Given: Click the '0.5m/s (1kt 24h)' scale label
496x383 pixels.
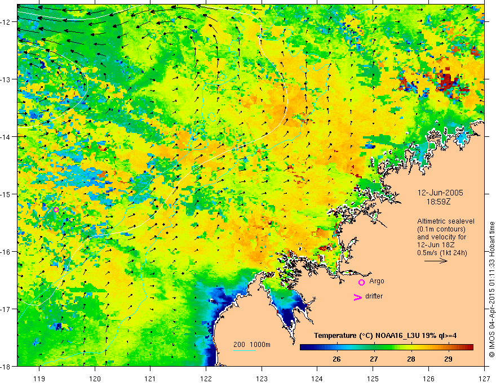Looking at the screenshot, I should click(442, 253).
